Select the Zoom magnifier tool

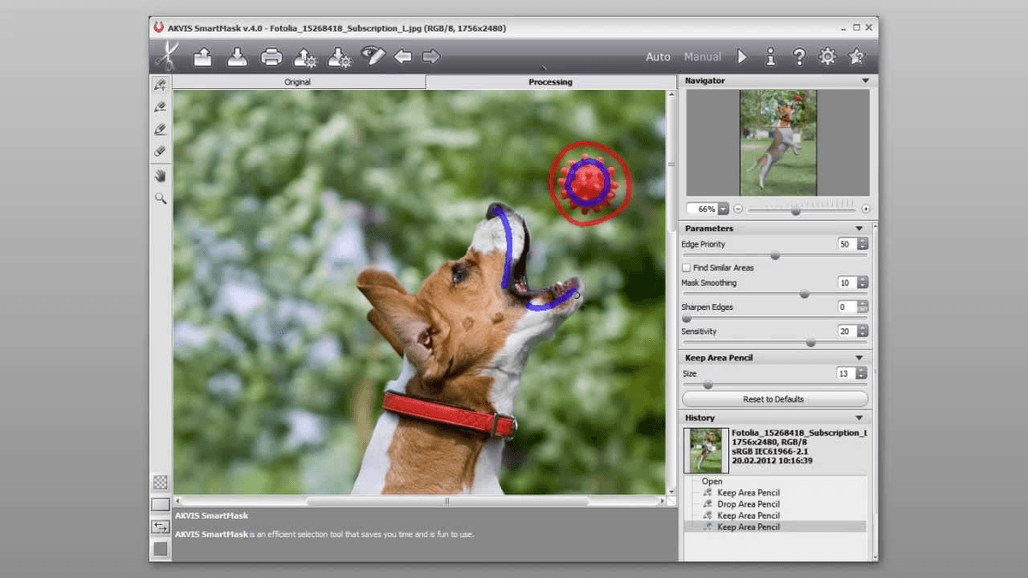(160, 198)
